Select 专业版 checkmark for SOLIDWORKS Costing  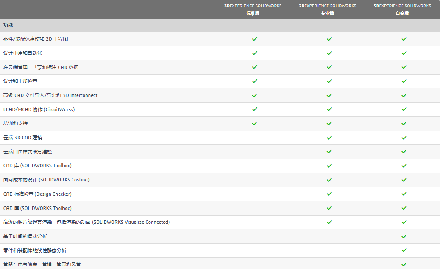click(x=329, y=180)
